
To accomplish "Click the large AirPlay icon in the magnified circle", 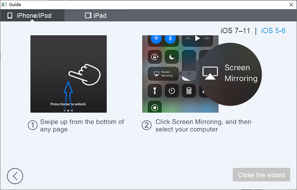I will [210, 73].
